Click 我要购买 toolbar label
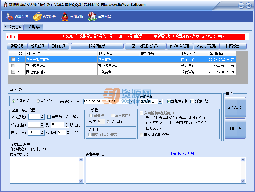Viewport: 255px width, 192px height. [x=49, y=17]
